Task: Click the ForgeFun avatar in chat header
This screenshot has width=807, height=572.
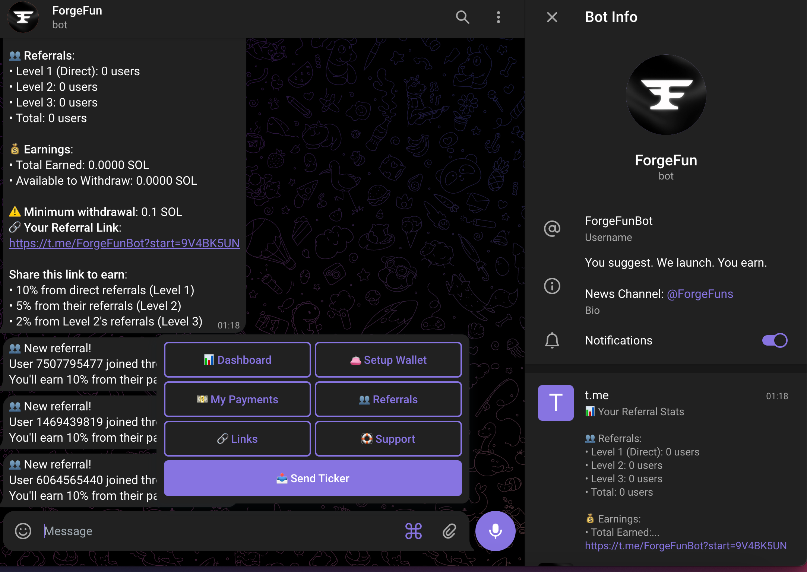Action: click(23, 17)
